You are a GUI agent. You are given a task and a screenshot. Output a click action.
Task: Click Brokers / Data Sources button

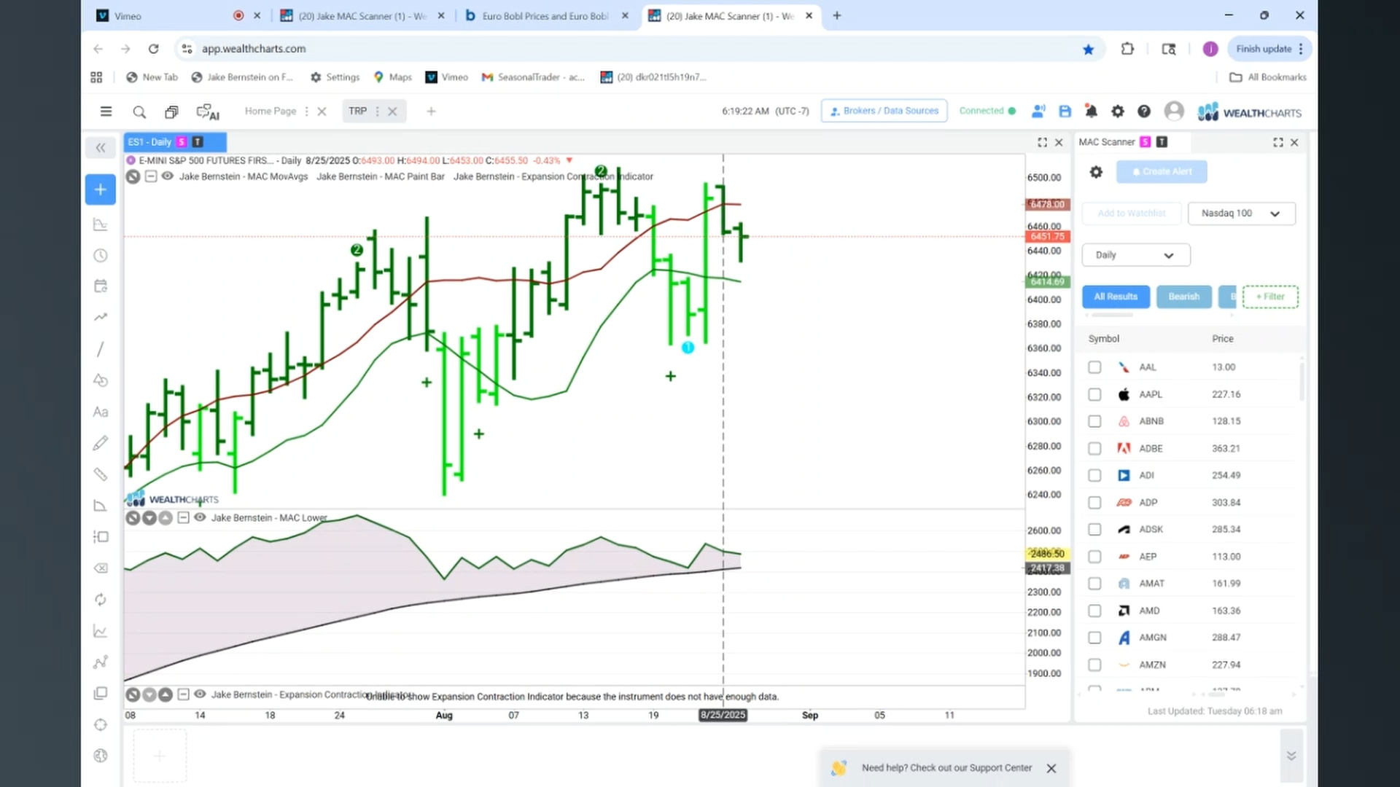[884, 111]
